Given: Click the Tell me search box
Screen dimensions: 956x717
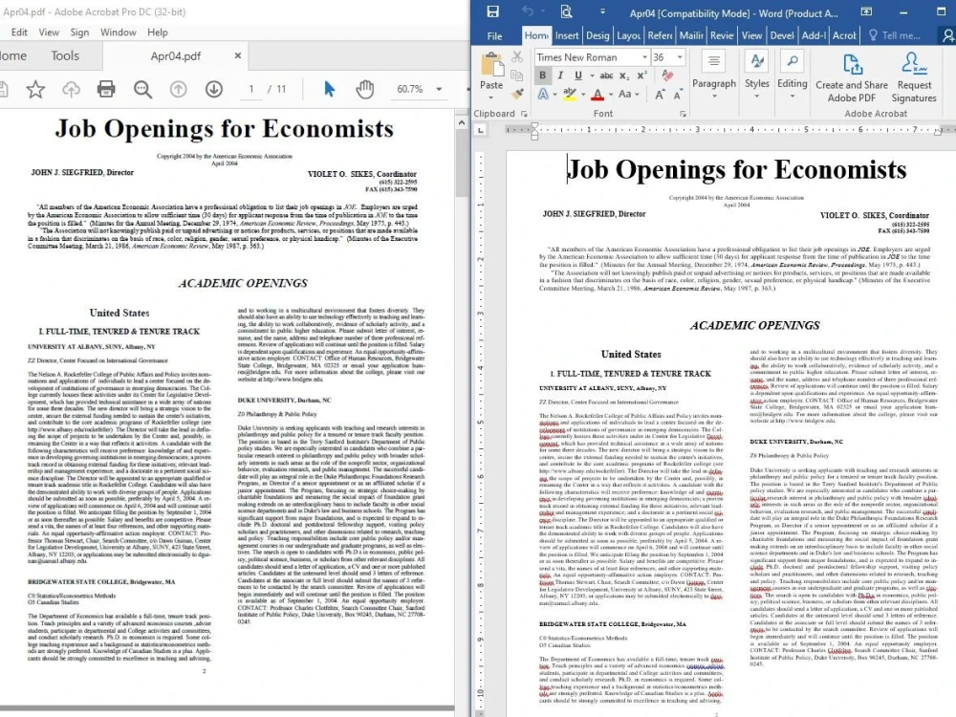Looking at the screenshot, I should pyautogui.click(x=895, y=35).
